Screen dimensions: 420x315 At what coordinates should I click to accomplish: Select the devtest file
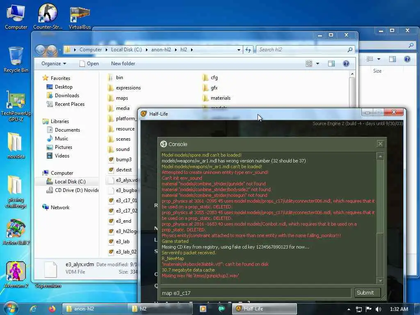120,169
